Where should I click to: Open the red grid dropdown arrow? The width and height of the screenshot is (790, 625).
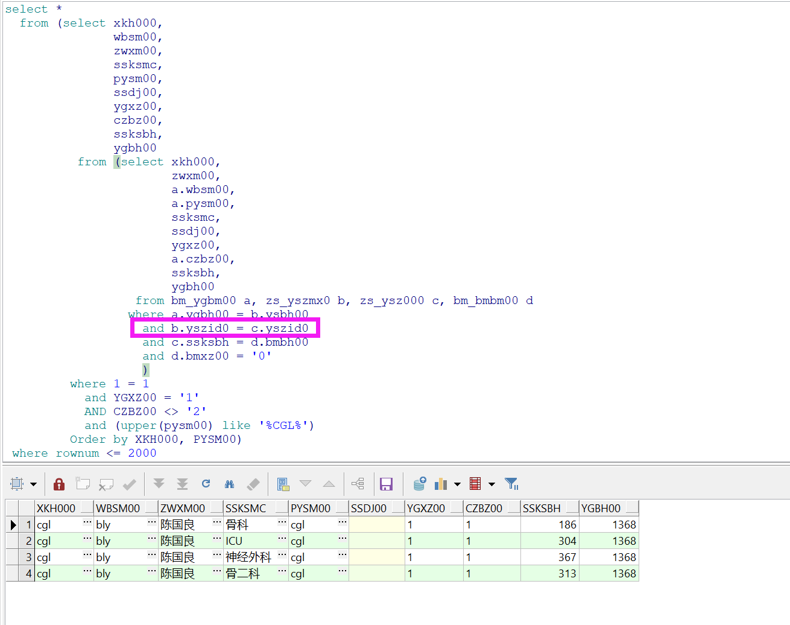(491, 484)
